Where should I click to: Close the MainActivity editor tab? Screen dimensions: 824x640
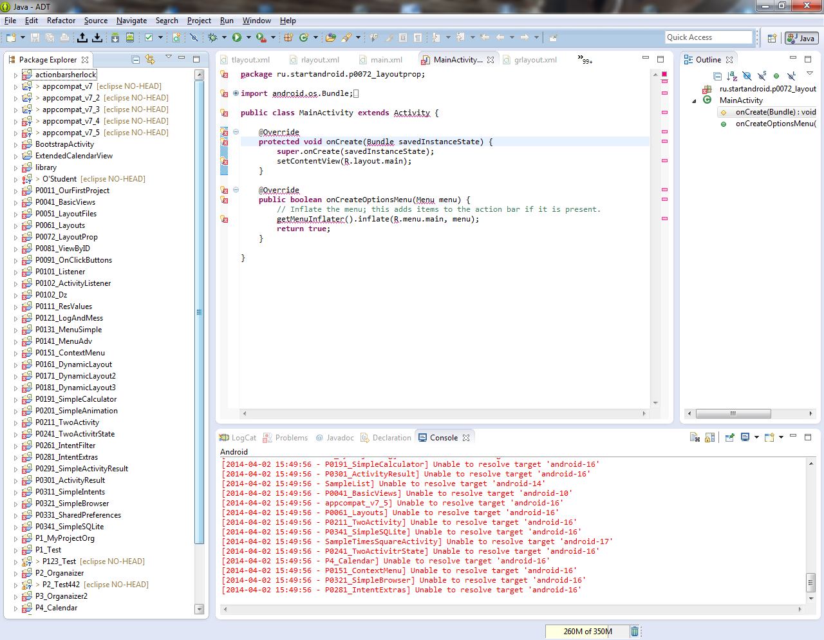[491, 60]
